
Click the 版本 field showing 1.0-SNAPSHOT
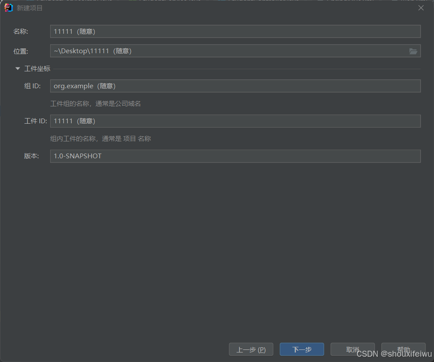point(235,156)
